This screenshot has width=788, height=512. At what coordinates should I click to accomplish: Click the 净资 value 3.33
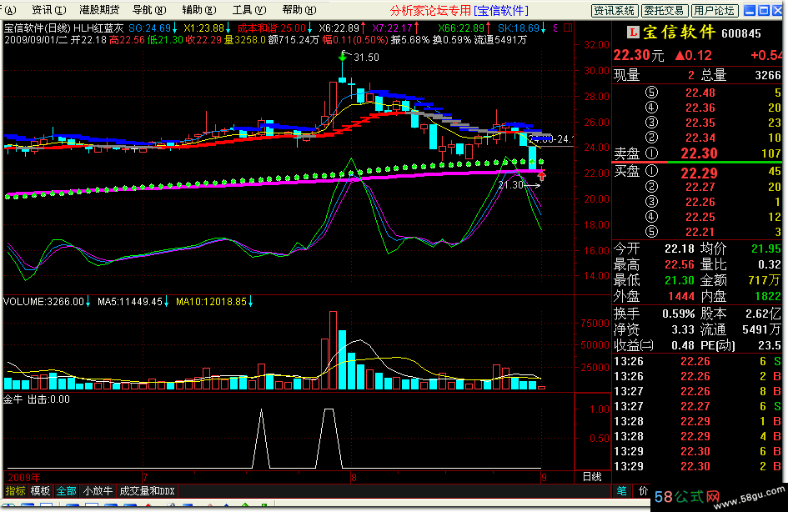[683, 329]
